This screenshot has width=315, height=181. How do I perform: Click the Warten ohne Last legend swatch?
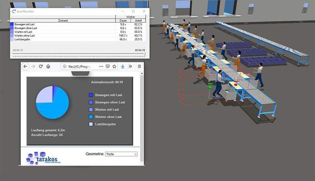click(91, 117)
